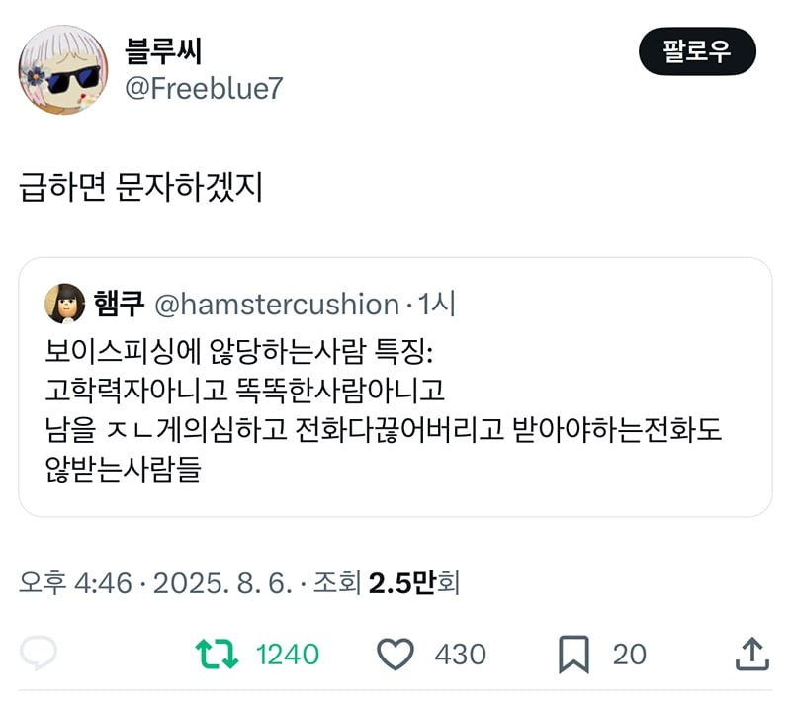This screenshot has width=791, height=702.
Task: Click the reply speech bubble icon
Action: click(39, 654)
